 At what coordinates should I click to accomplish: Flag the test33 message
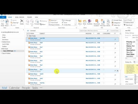[x=115, y=75]
